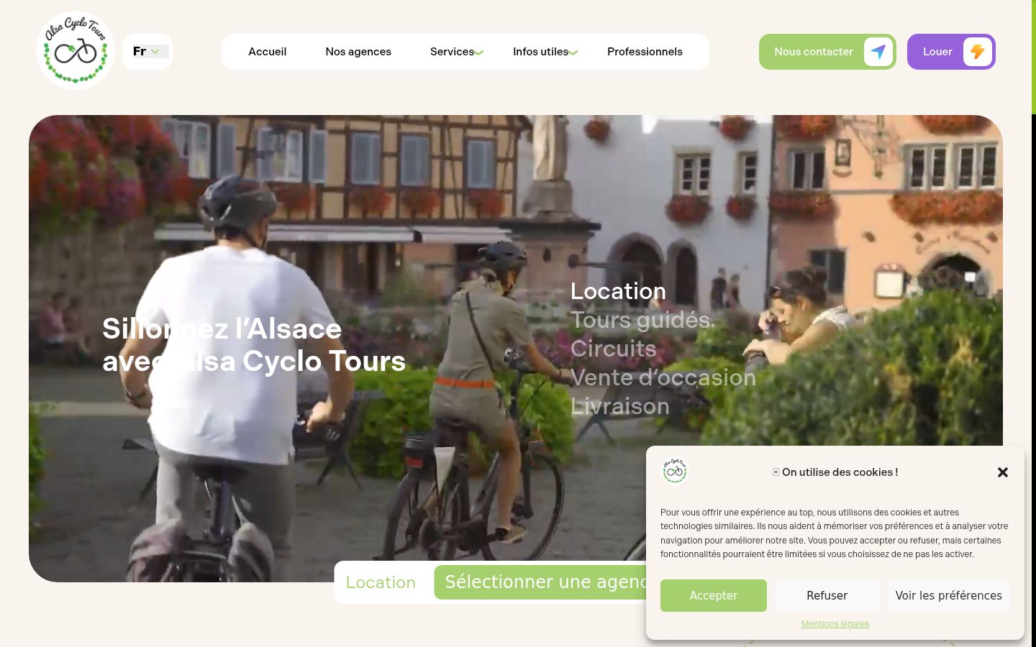
Task: Expand the Services menu chevron
Action: 479,52
